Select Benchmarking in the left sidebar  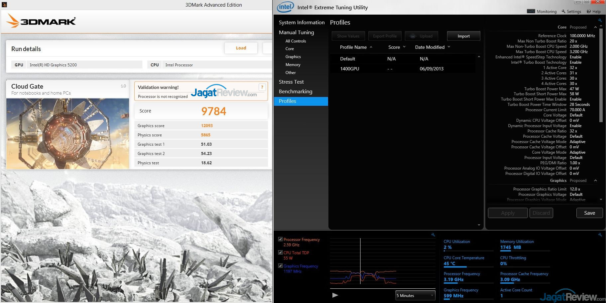click(x=295, y=92)
